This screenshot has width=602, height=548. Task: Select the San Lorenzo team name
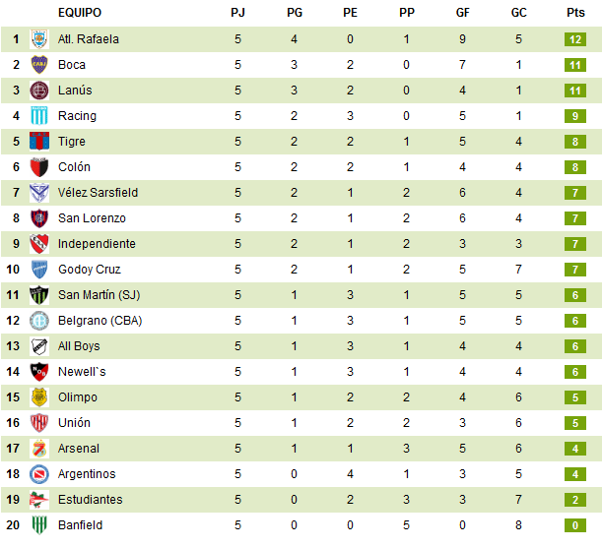pyautogui.click(x=92, y=218)
